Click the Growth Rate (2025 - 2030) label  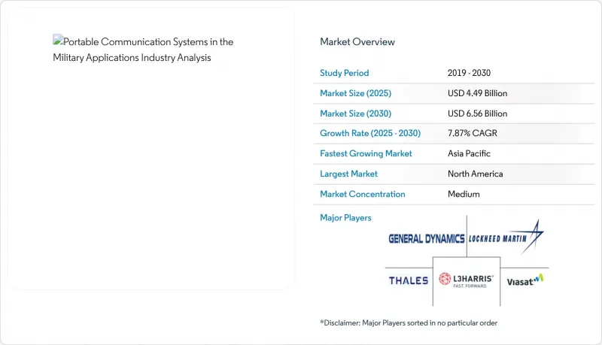370,133
